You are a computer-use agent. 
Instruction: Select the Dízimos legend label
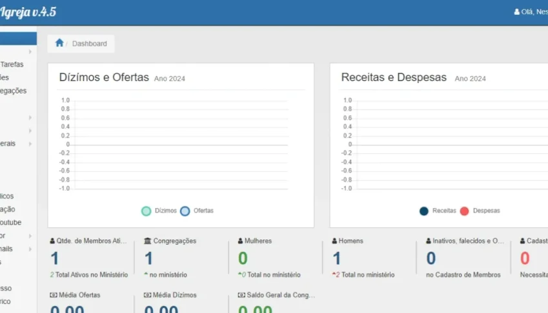pos(166,211)
